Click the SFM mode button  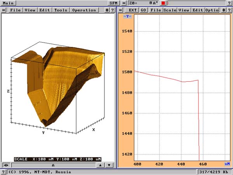(113, 3)
